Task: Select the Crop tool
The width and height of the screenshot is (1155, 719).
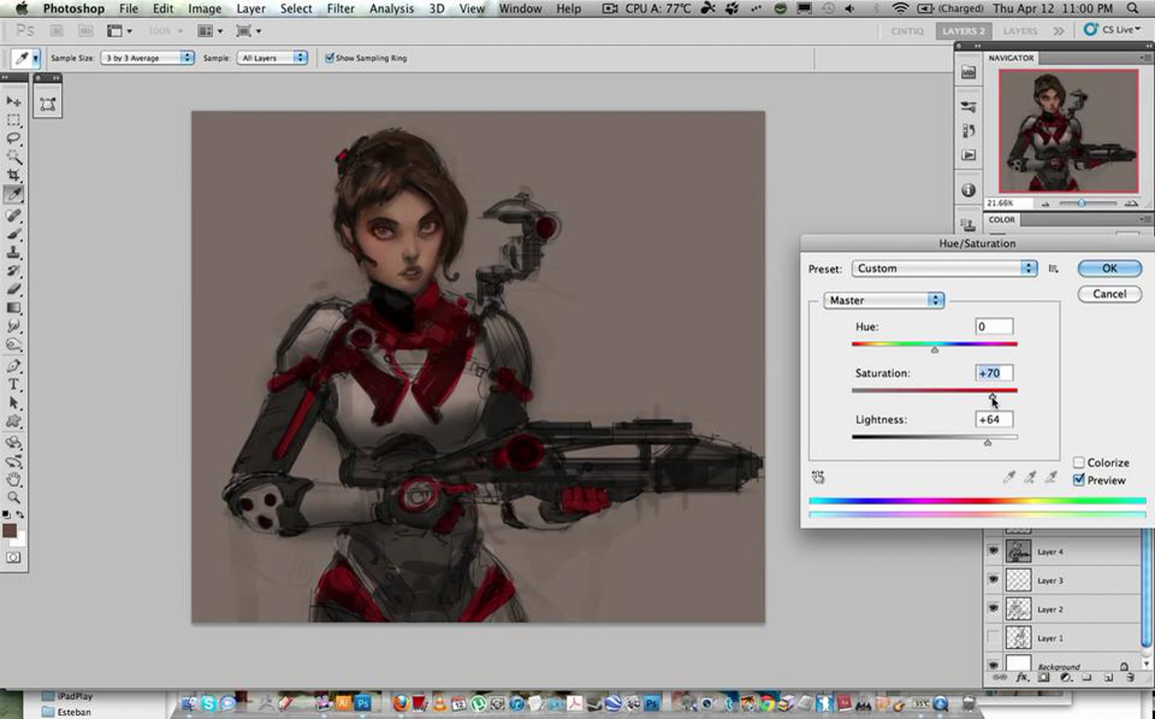Action: (13, 175)
